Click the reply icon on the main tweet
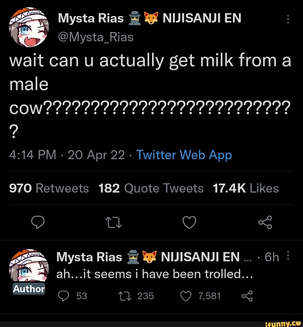This screenshot has height=327, width=303. 38,223
